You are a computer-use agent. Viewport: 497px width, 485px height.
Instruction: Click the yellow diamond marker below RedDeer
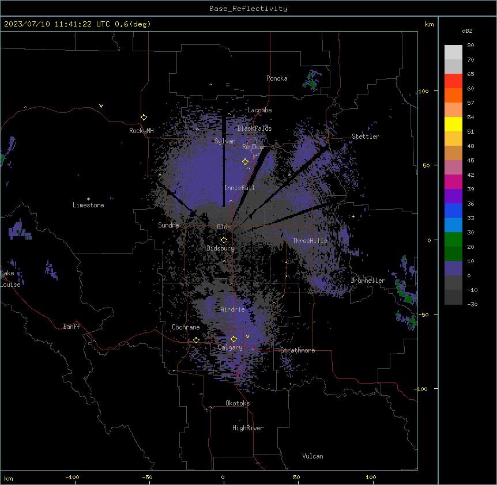click(246, 162)
